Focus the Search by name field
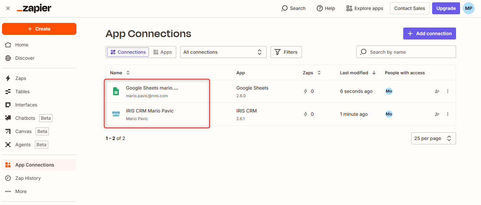The height and width of the screenshot is (205, 481). pyautogui.click(x=406, y=52)
